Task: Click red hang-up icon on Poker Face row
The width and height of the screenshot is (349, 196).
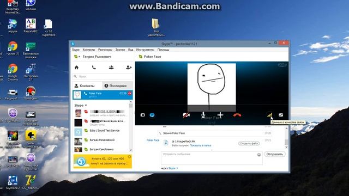Action: click(130, 93)
